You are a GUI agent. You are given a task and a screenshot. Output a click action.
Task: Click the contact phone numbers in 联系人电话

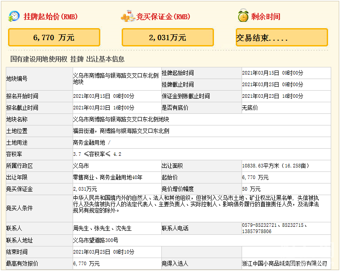(x=275, y=229)
